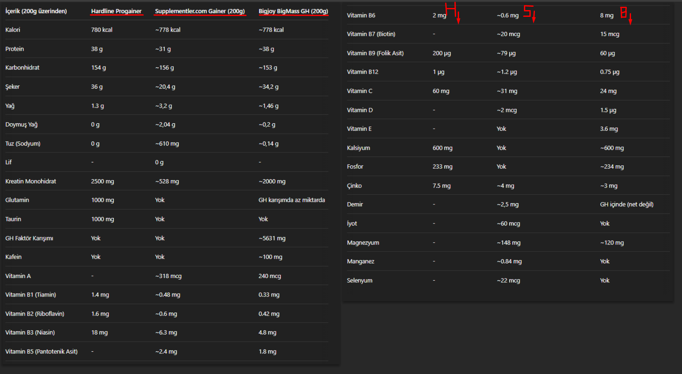Click the Protein row label

point(15,49)
